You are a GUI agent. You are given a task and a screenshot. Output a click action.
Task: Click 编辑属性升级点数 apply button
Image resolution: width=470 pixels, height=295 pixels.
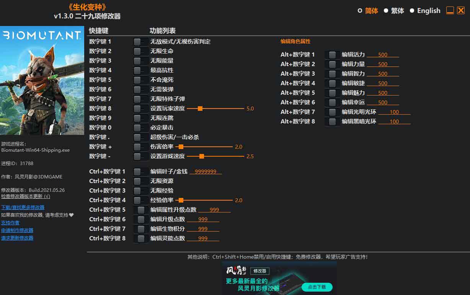pyautogui.click(x=141, y=210)
